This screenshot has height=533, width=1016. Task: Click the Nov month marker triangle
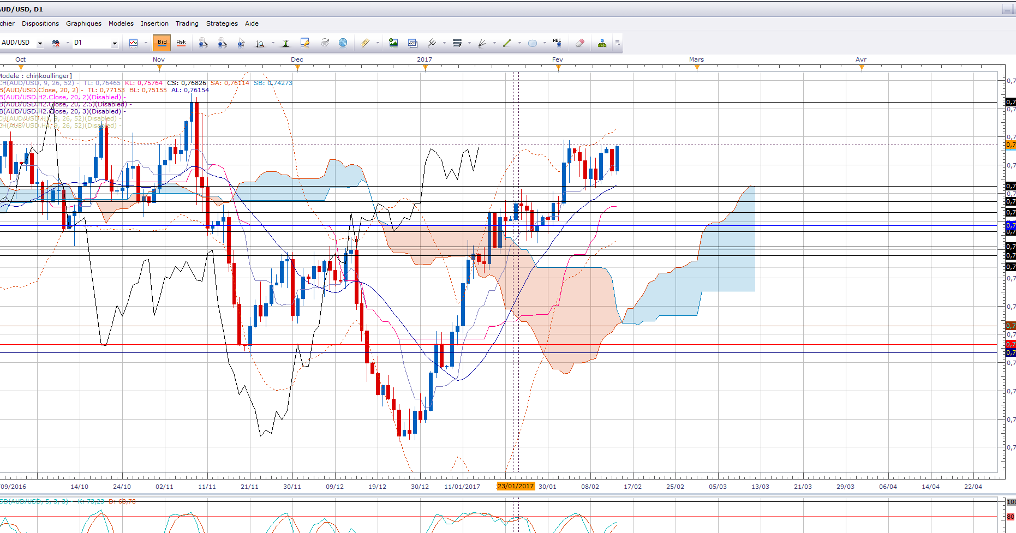coord(159,68)
